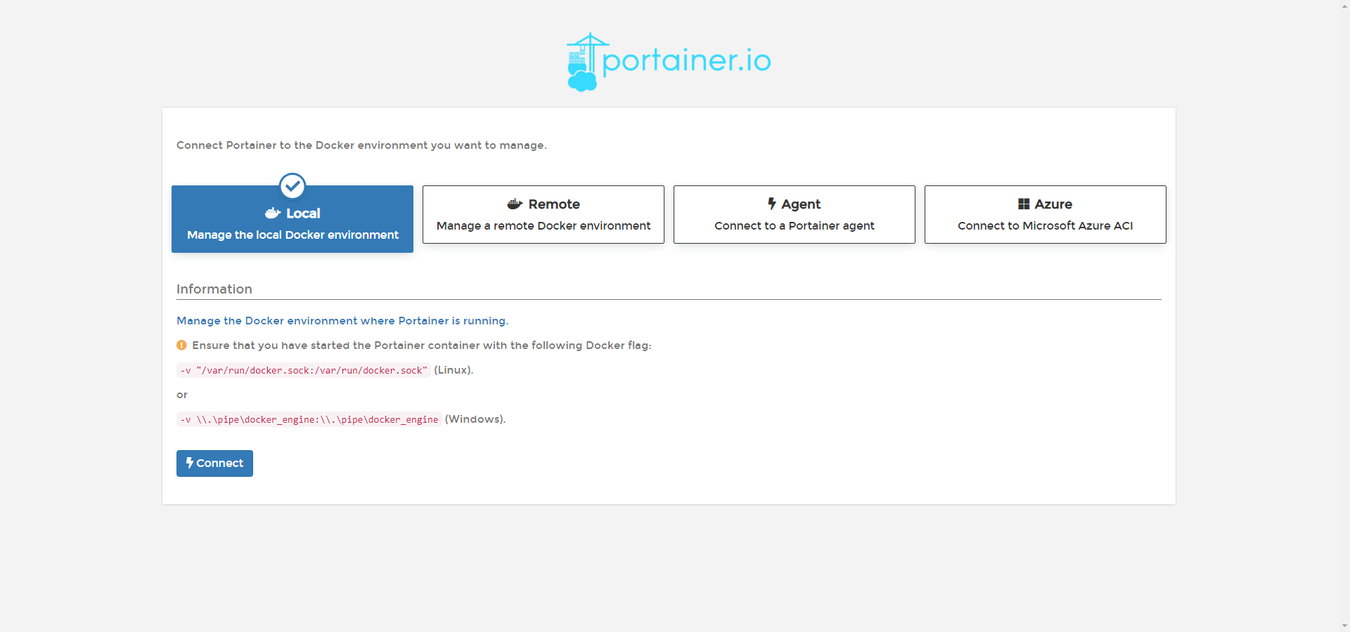
Task: Click the Linux docker.sock flag snippet
Action: pyautogui.click(x=304, y=370)
